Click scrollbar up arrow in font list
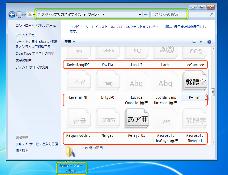This screenshot has height=175, width=228. (x=213, y=49)
